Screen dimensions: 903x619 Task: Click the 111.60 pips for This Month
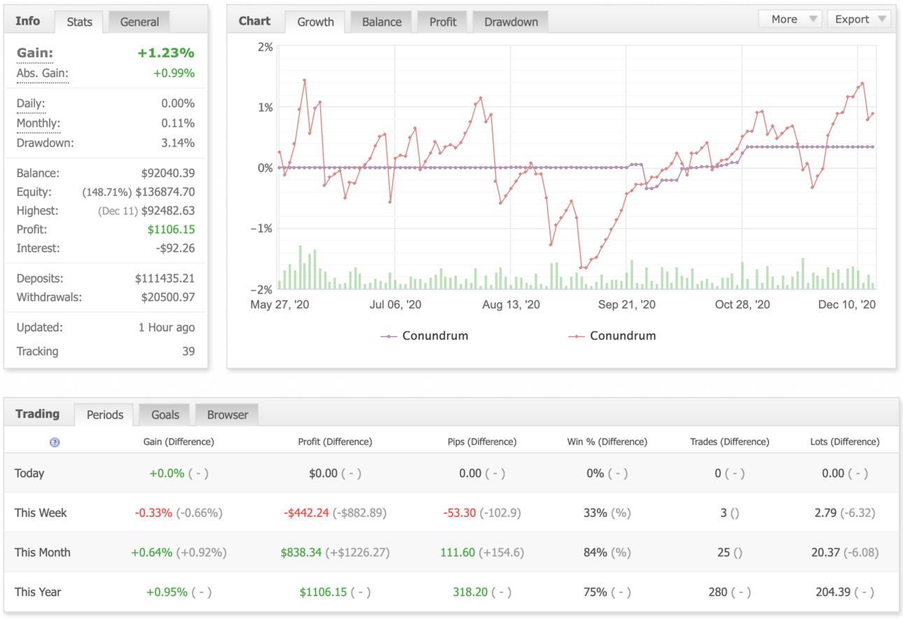458,552
